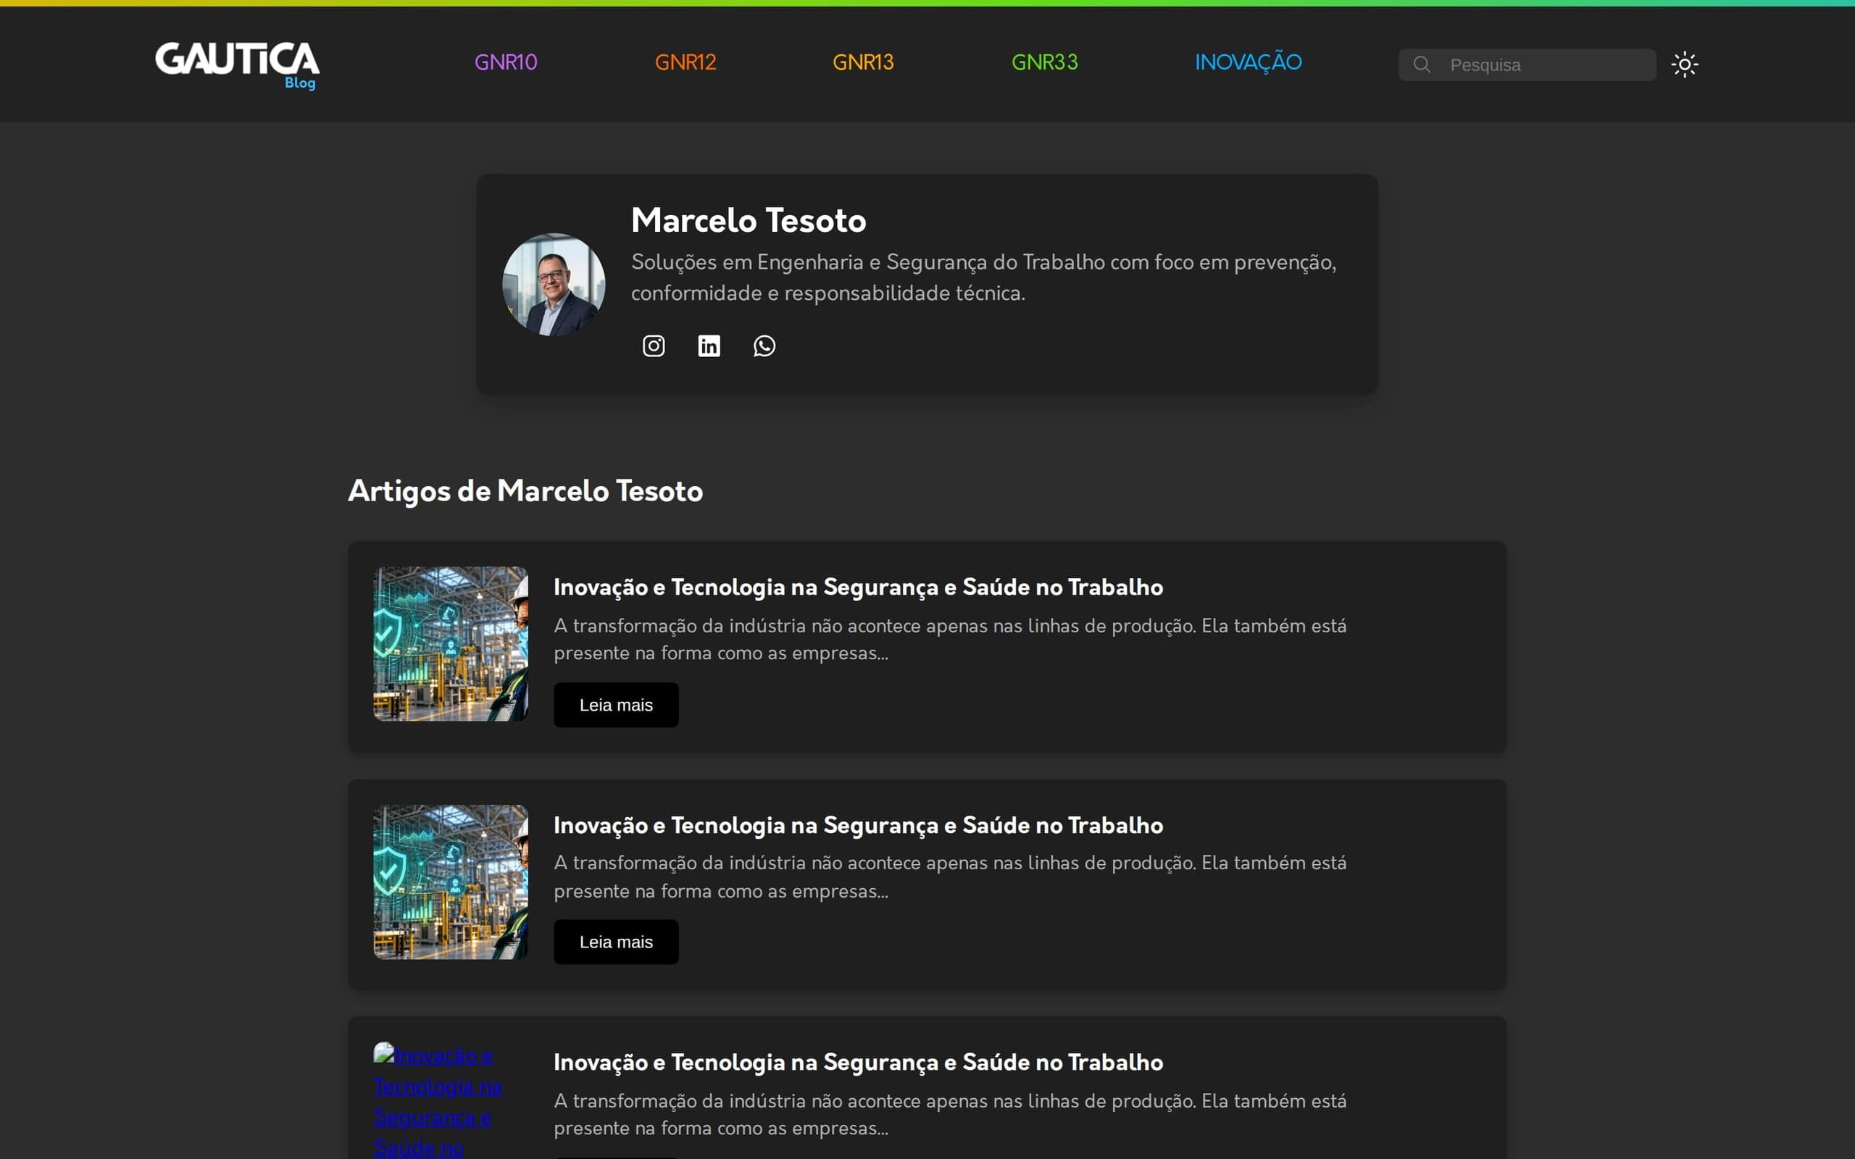Viewport: 1855px width, 1159px height.
Task: Open the second article title link
Action: pos(859,825)
